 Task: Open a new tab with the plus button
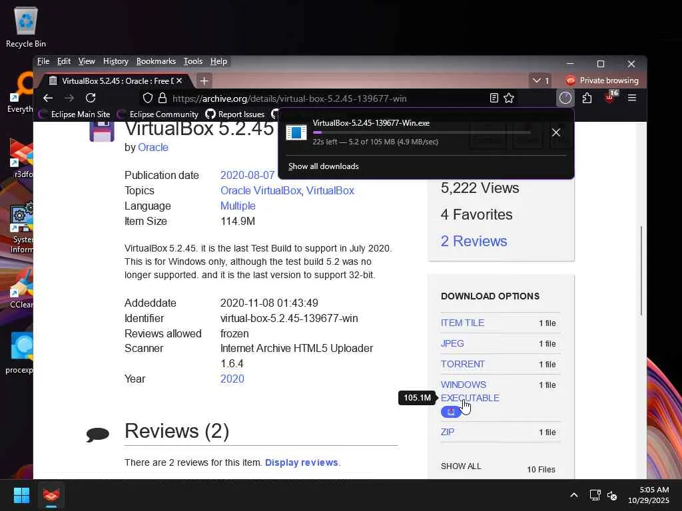(x=204, y=81)
